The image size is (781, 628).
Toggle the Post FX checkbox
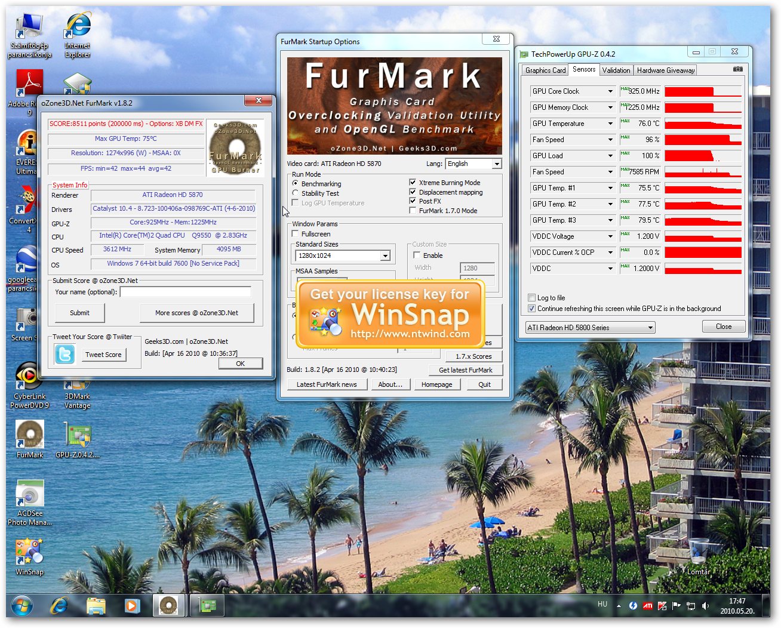(x=413, y=201)
